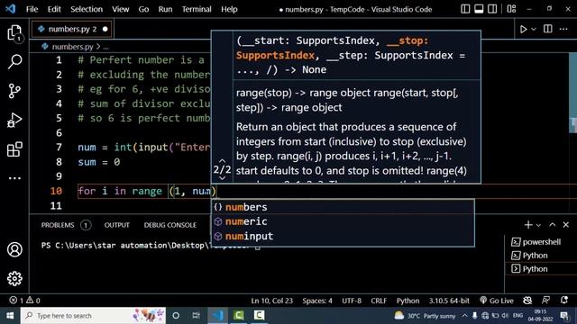Open the Terminal menu

click(x=197, y=9)
